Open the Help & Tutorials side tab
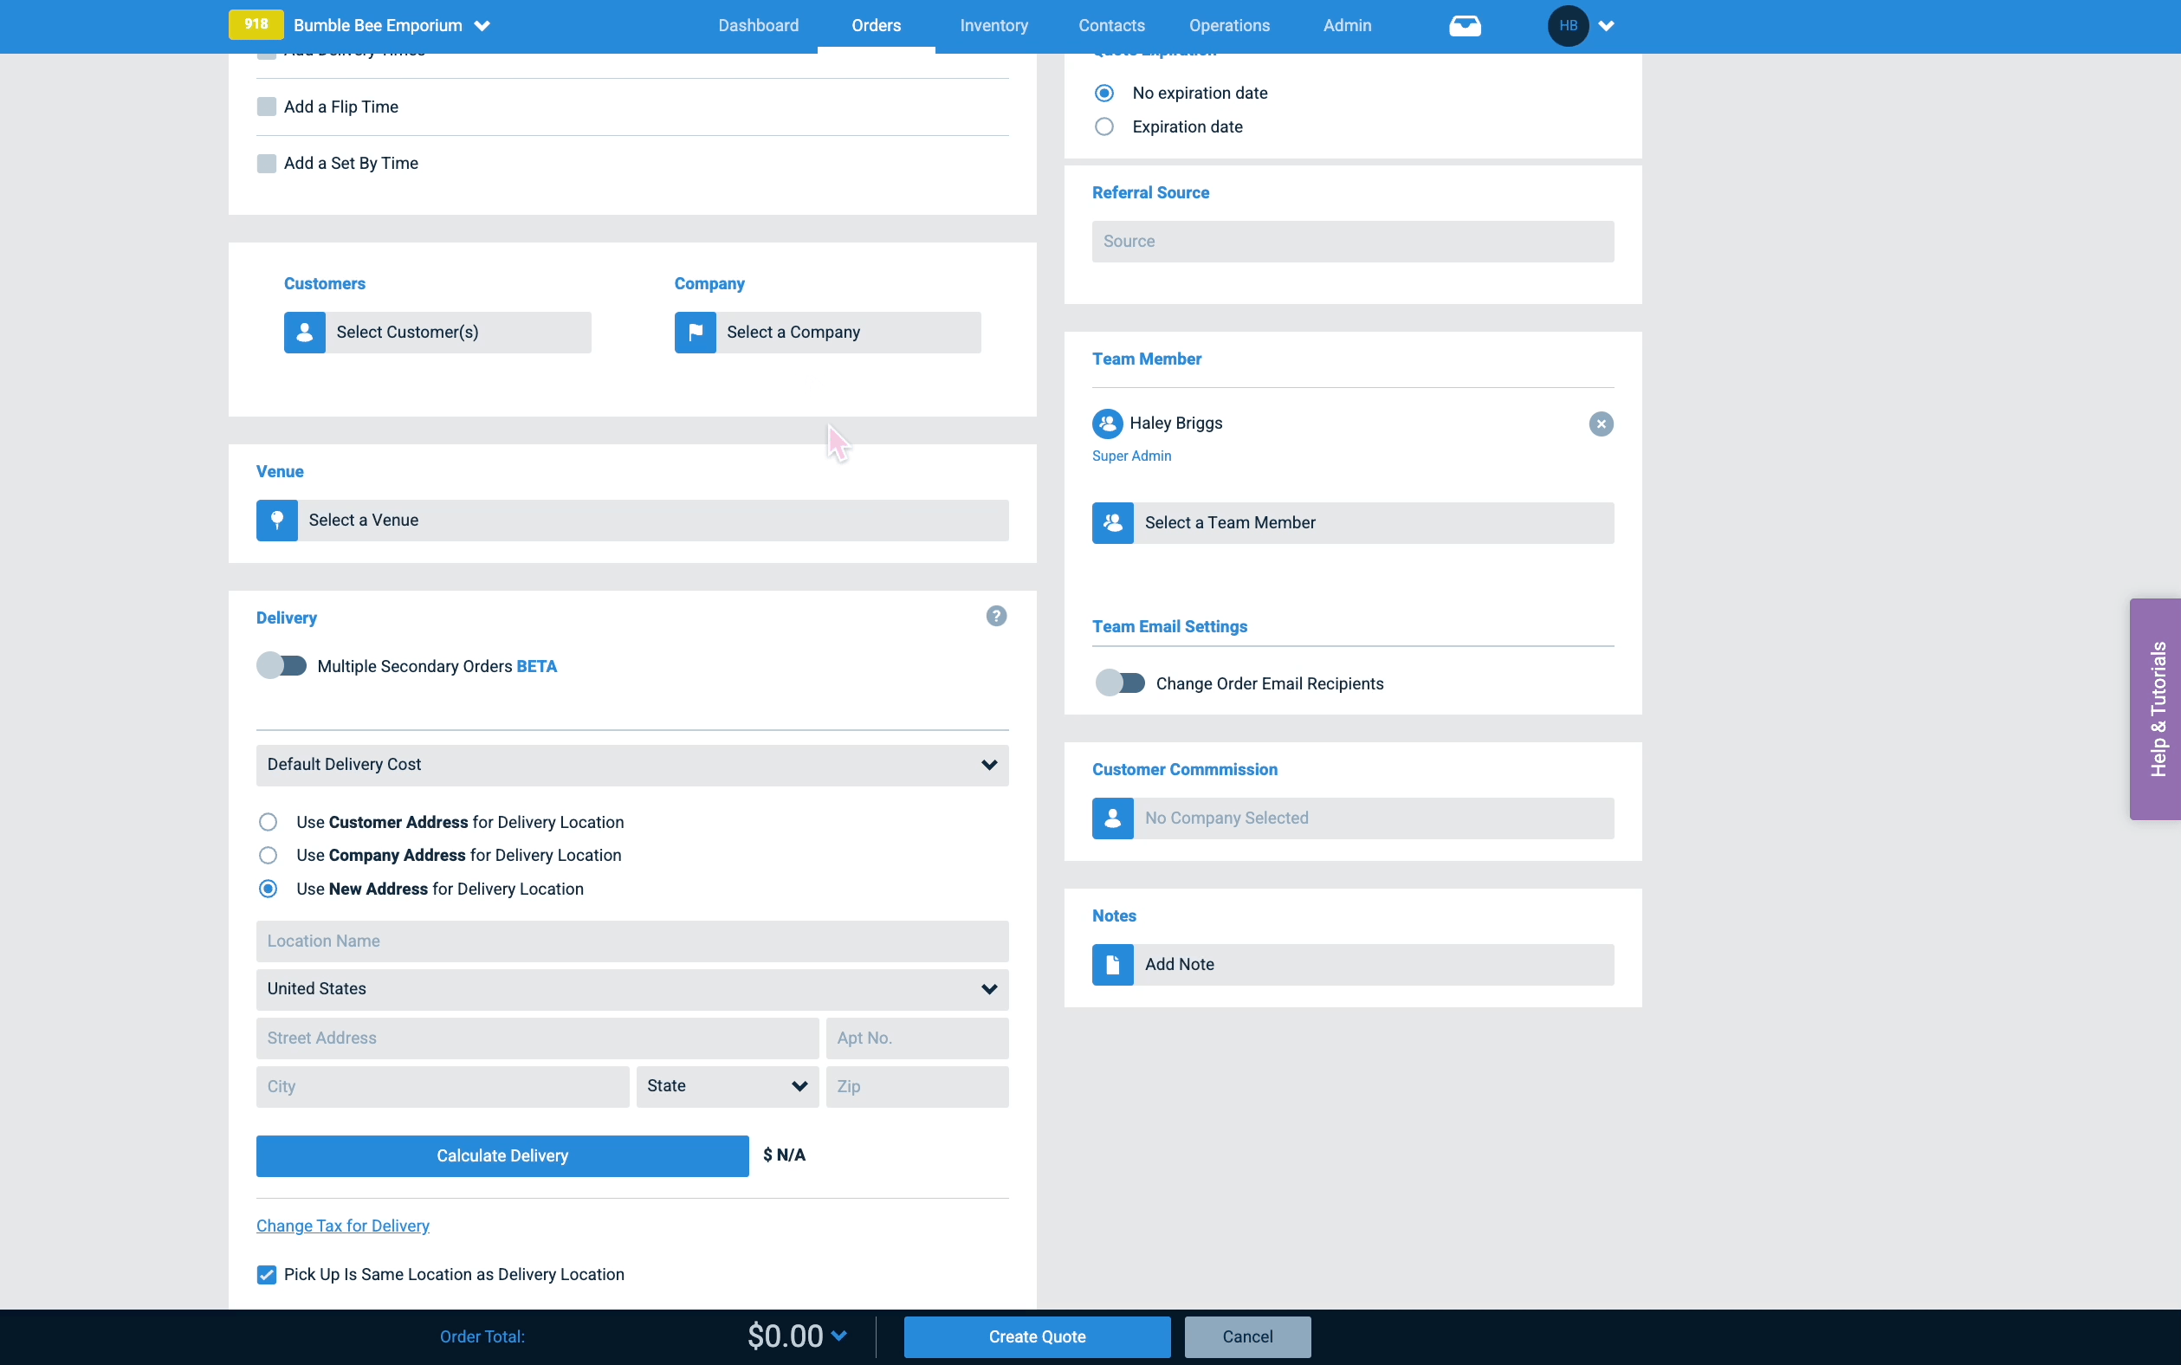This screenshot has height=1365, width=2181. (2157, 709)
